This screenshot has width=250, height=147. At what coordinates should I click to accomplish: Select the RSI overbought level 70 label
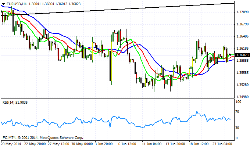pyautogui.click(x=237, y=112)
